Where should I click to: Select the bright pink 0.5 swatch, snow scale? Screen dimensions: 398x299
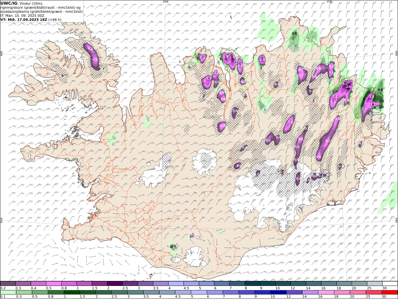(x=53, y=283)
